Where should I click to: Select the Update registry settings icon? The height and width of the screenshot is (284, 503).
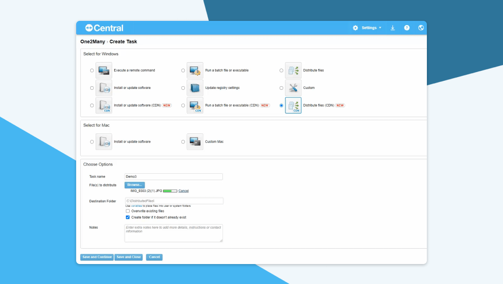click(x=195, y=88)
